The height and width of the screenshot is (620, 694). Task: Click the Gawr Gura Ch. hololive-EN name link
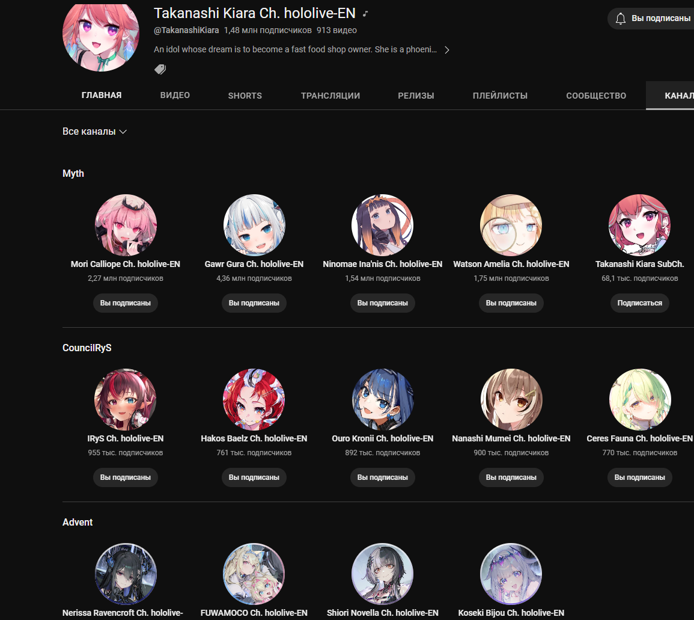(254, 264)
